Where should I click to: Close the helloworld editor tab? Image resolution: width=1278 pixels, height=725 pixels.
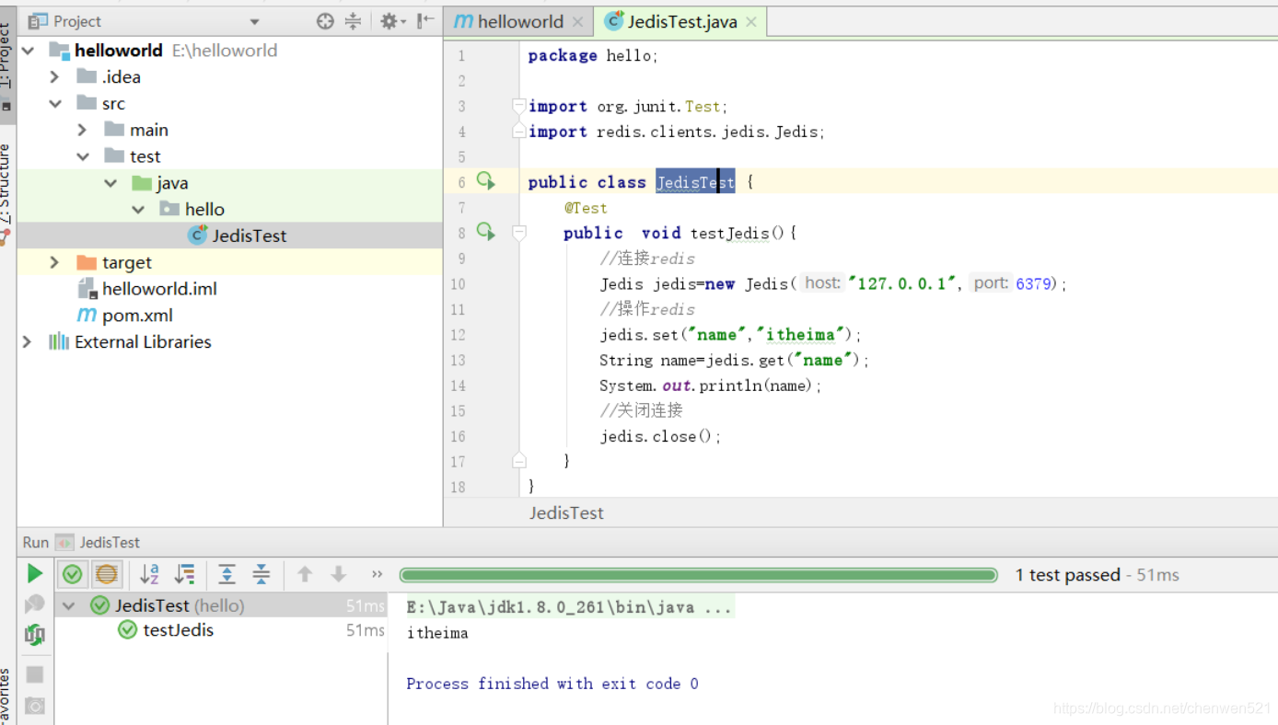click(577, 21)
